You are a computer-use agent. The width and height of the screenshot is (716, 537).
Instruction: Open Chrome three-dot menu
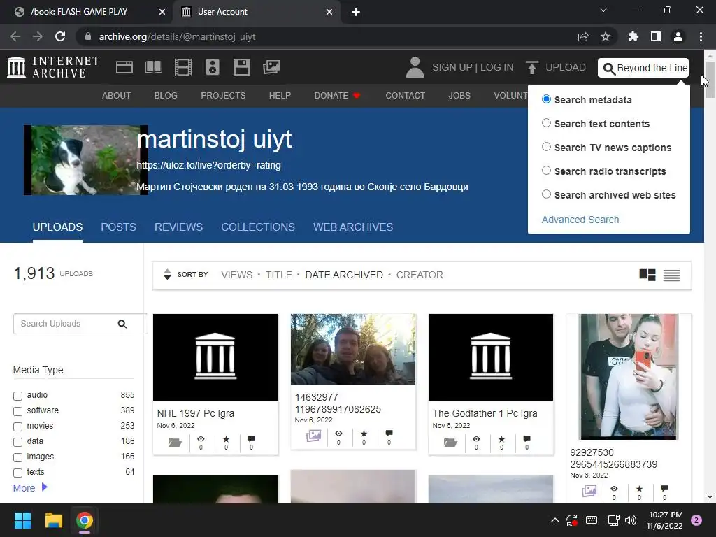coord(701,36)
